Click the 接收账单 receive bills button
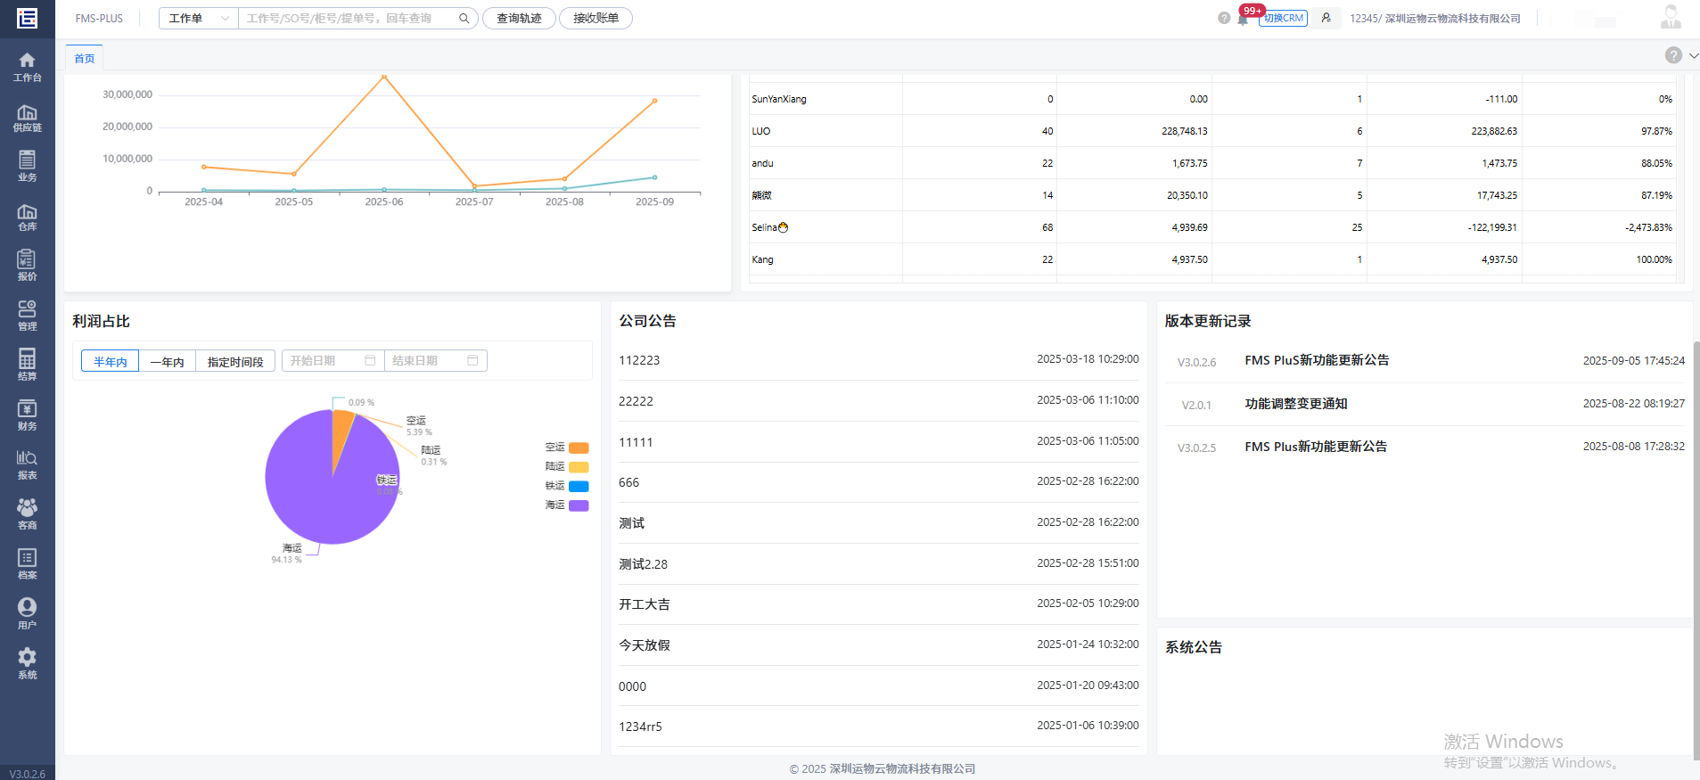Viewport: 1700px width, 780px height. (595, 19)
